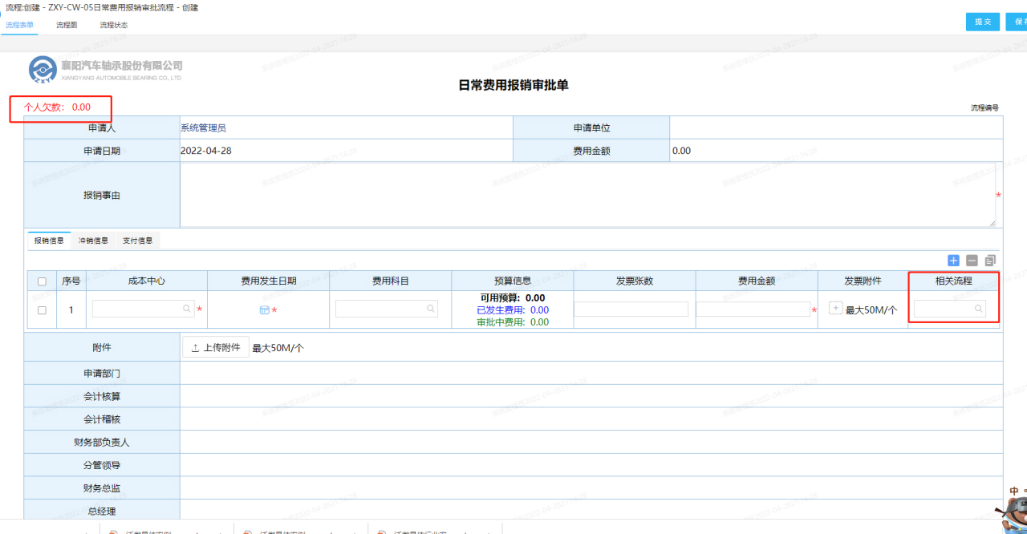The width and height of the screenshot is (1027, 534).
Task: Click the remove-row minus icon above the table
Action: (x=972, y=261)
